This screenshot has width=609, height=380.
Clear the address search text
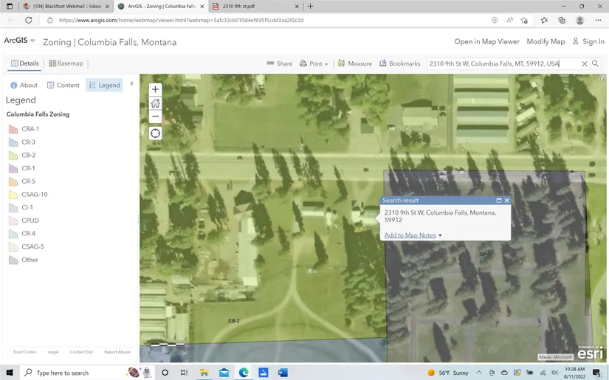tap(585, 64)
